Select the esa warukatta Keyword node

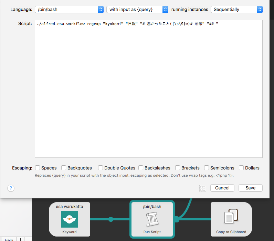[x=70, y=219]
